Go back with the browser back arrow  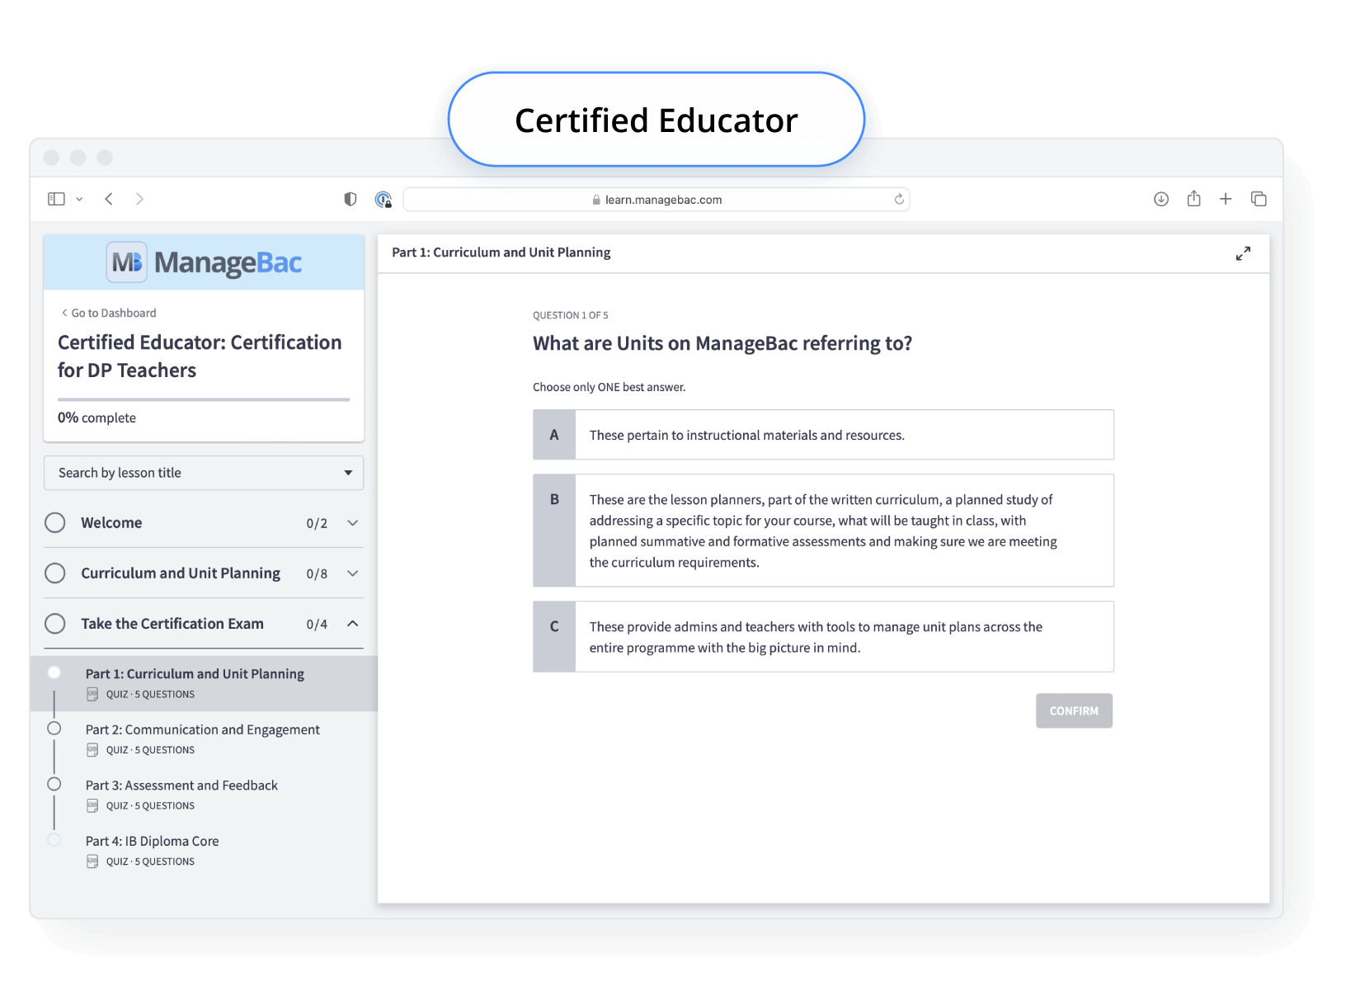click(x=109, y=199)
